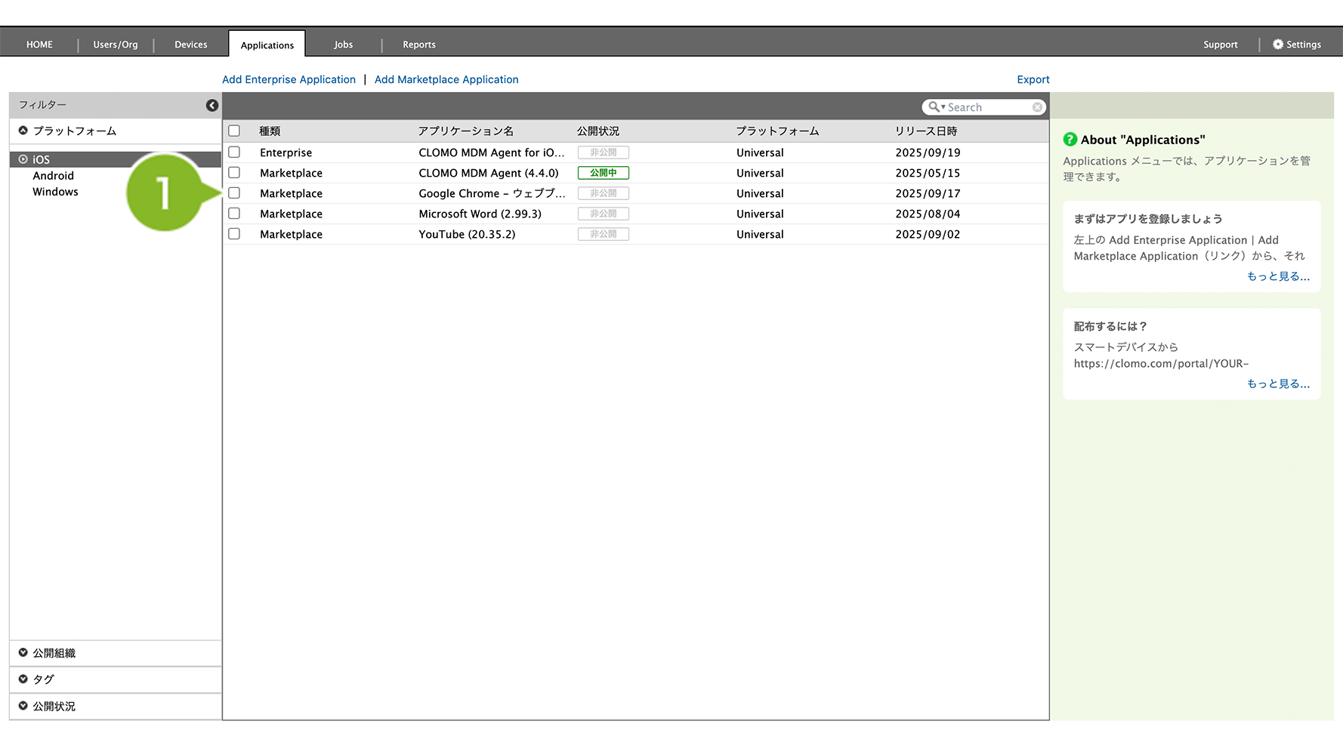Click the Export link
1343x755 pixels.
[x=1033, y=79]
